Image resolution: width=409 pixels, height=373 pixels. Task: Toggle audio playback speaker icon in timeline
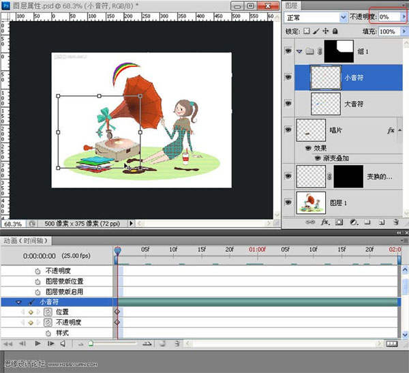[63, 344]
